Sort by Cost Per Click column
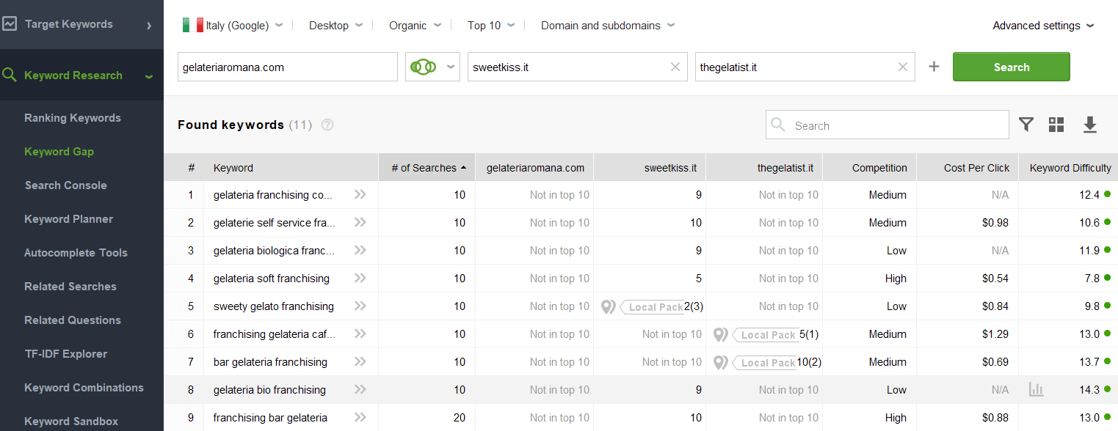The height and width of the screenshot is (431, 1118). click(x=968, y=168)
